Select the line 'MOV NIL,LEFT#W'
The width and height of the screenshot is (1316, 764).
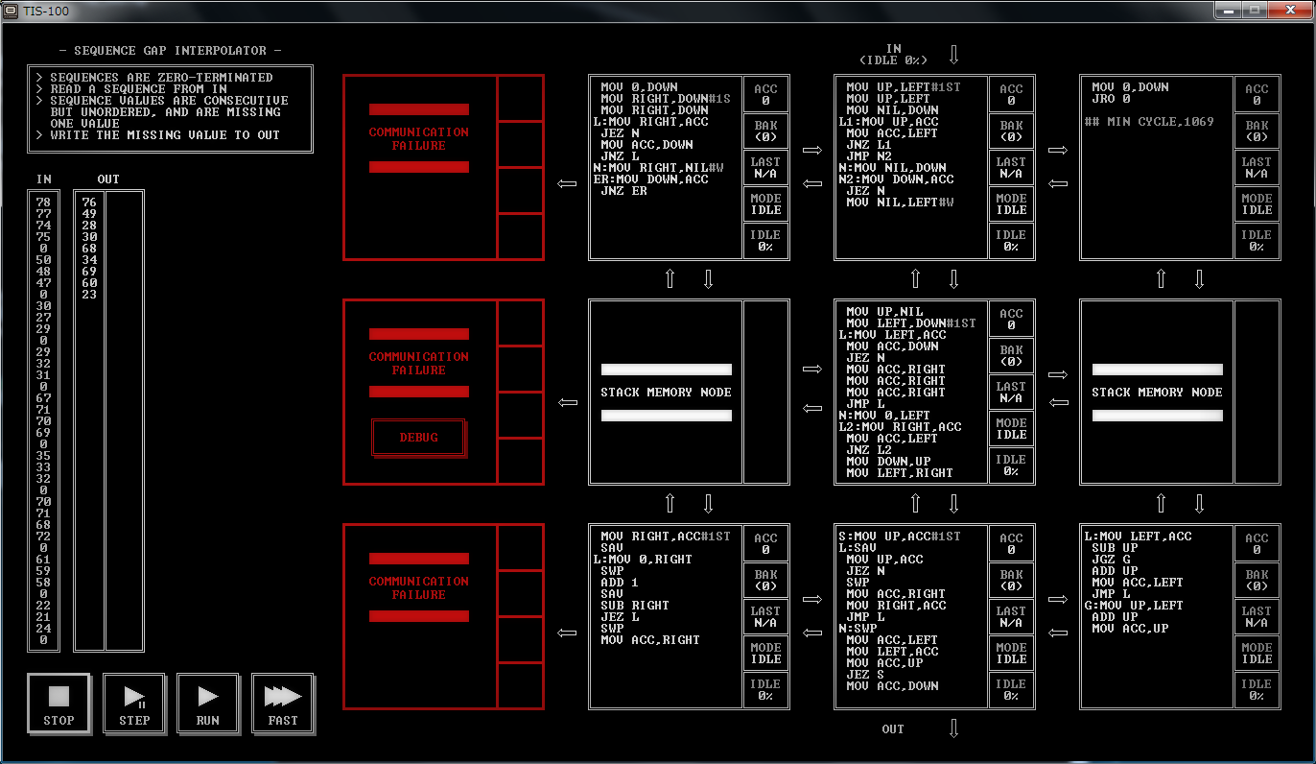pos(900,203)
